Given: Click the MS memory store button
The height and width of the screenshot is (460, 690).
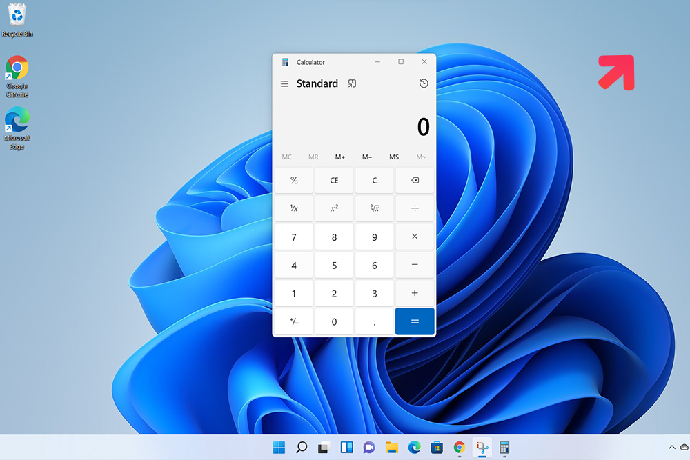Looking at the screenshot, I should [394, 157].
